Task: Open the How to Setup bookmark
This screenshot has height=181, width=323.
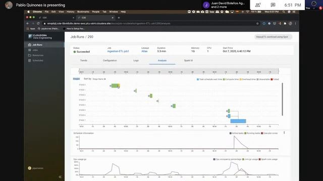Action: (74, 29)
